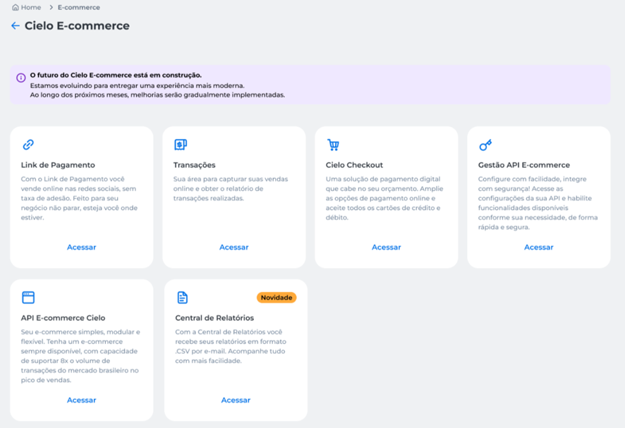The height and width of the screenshot is (428, 625).
Task: Click the Transações money icon
Action: point(181,145)
